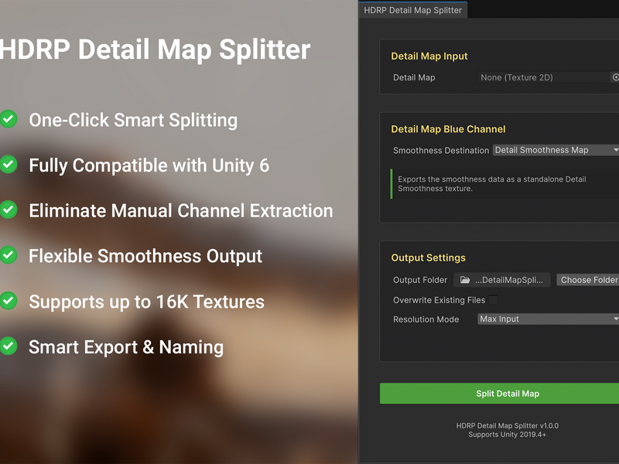Click the 'Detail Map Blue Channel' heading

448,129
